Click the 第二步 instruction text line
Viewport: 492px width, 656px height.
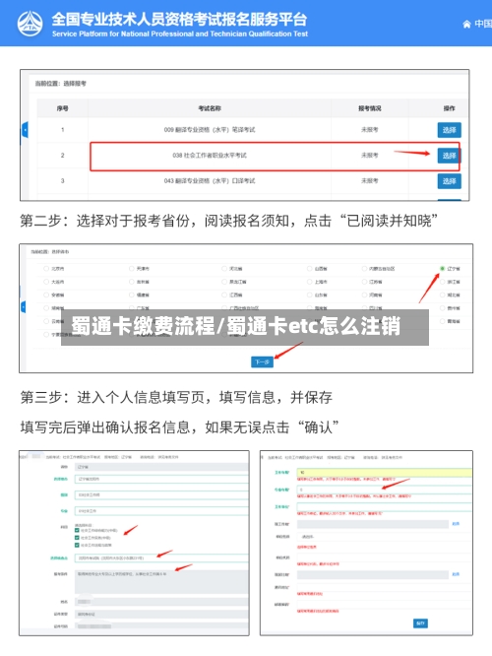point(229,221)
